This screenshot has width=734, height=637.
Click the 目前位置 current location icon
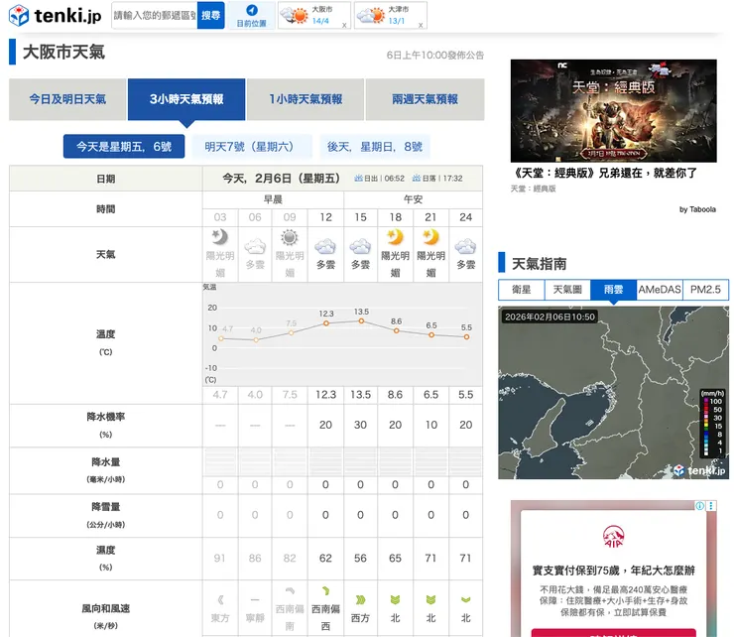pos(252,10)
